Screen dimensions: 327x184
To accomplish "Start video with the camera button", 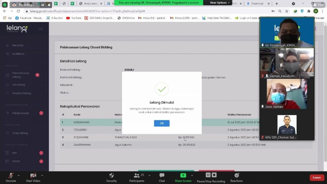I will 33,175.
